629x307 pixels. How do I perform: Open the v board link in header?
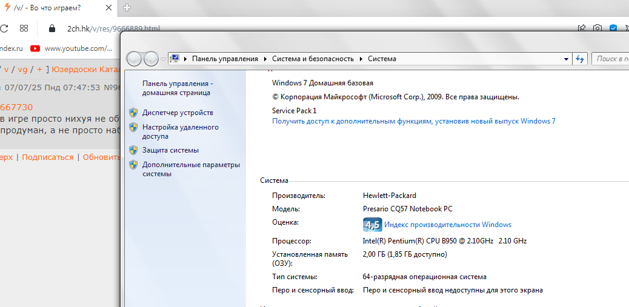[x=6, y=69]
